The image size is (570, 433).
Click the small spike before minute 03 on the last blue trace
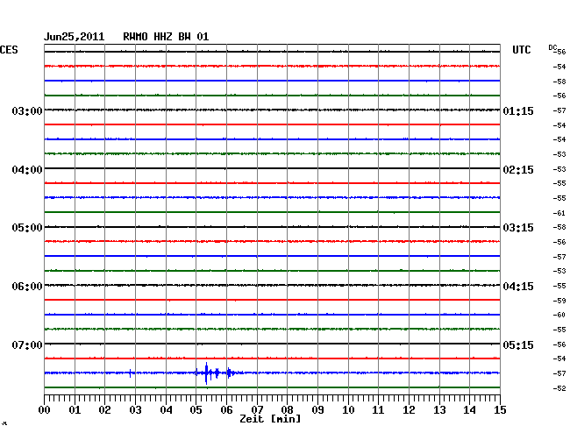[x=130, y=373]
